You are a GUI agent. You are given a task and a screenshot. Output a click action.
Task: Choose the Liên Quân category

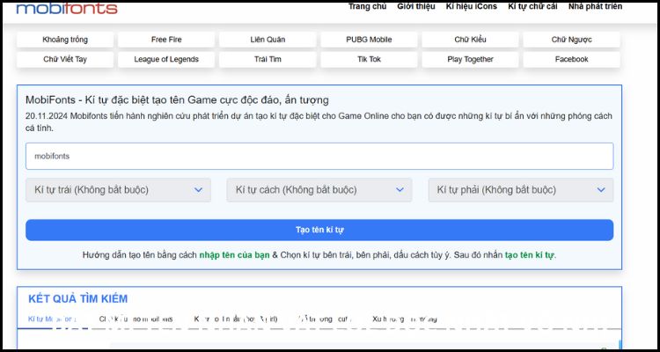(268, 40)
